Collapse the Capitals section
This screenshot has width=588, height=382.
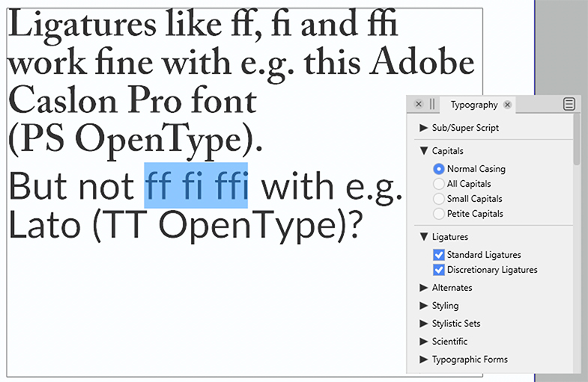tap(424, 151)
